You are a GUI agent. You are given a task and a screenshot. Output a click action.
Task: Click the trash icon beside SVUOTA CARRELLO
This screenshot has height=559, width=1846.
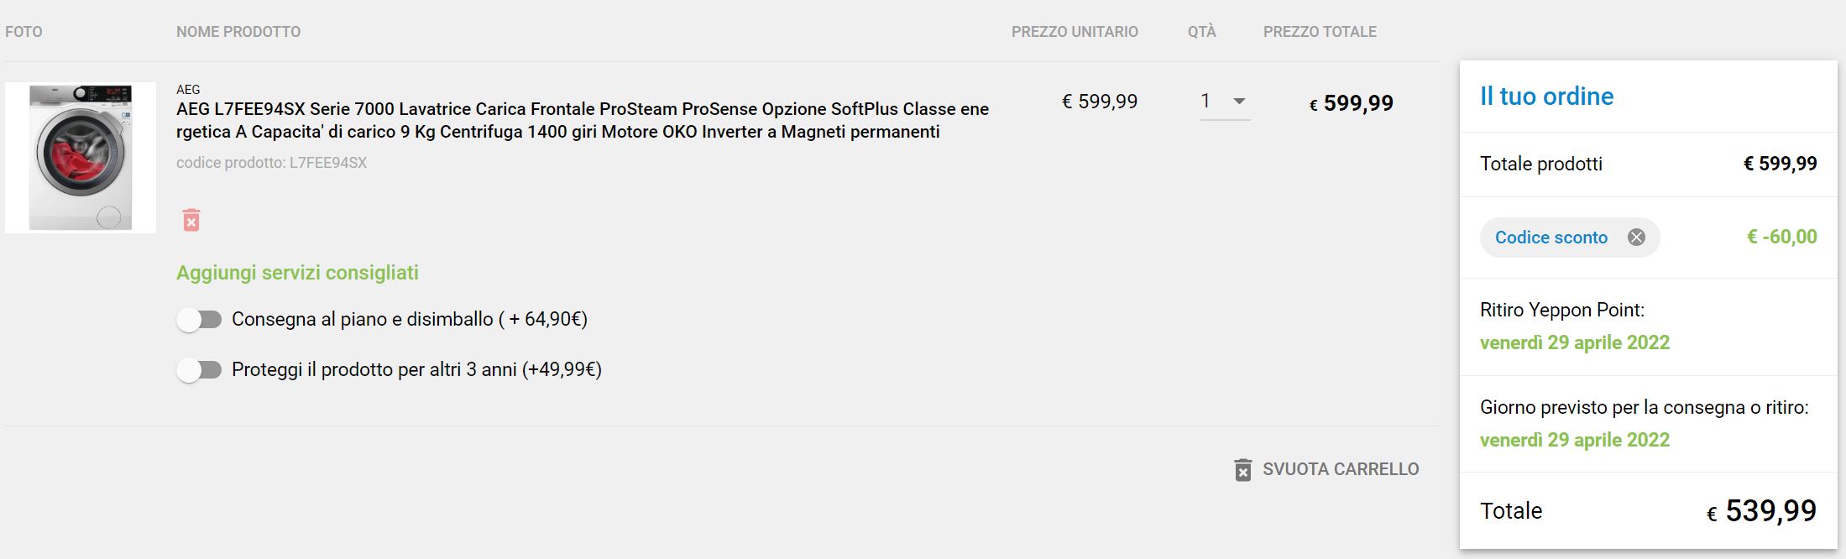coord(1243,469)
